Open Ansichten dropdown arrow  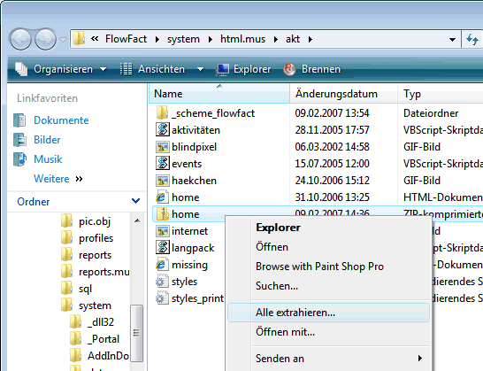click(x=200, y=69)
